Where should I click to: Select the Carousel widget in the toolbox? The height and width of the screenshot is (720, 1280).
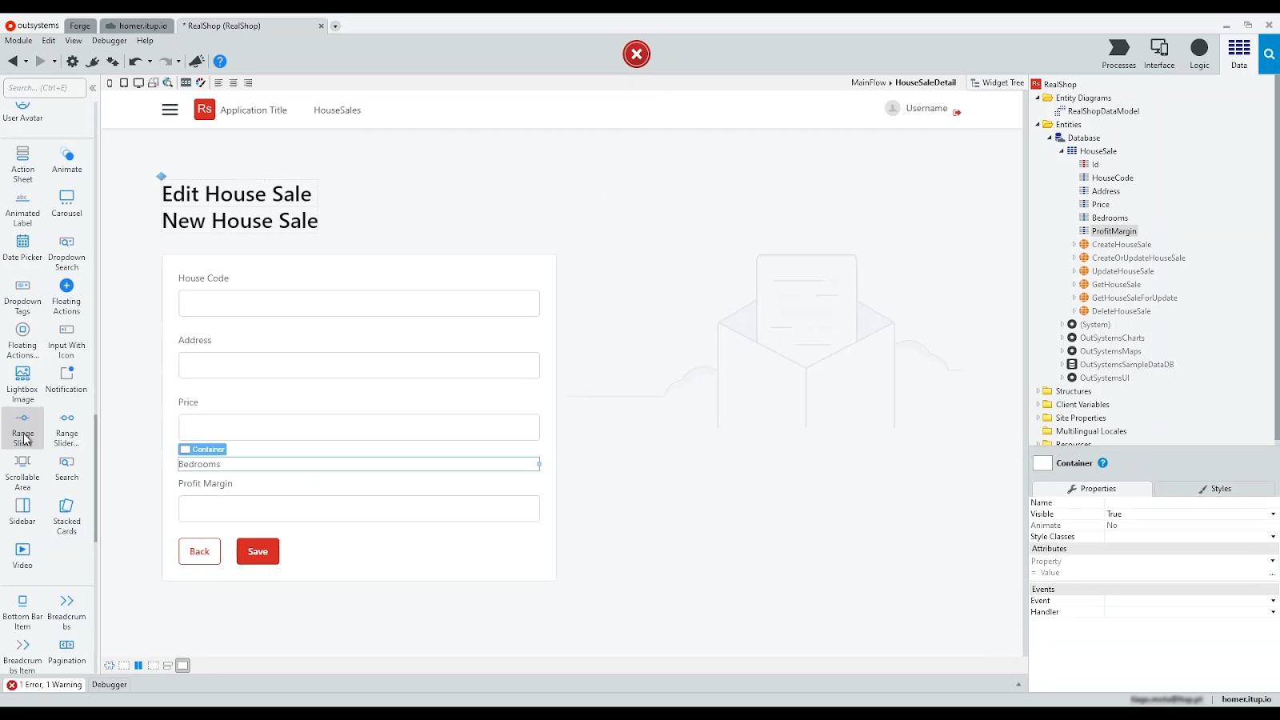click(x=66, y=202)
